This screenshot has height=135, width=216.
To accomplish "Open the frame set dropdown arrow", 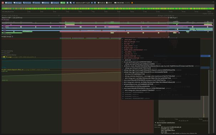I will click(95, 3).
